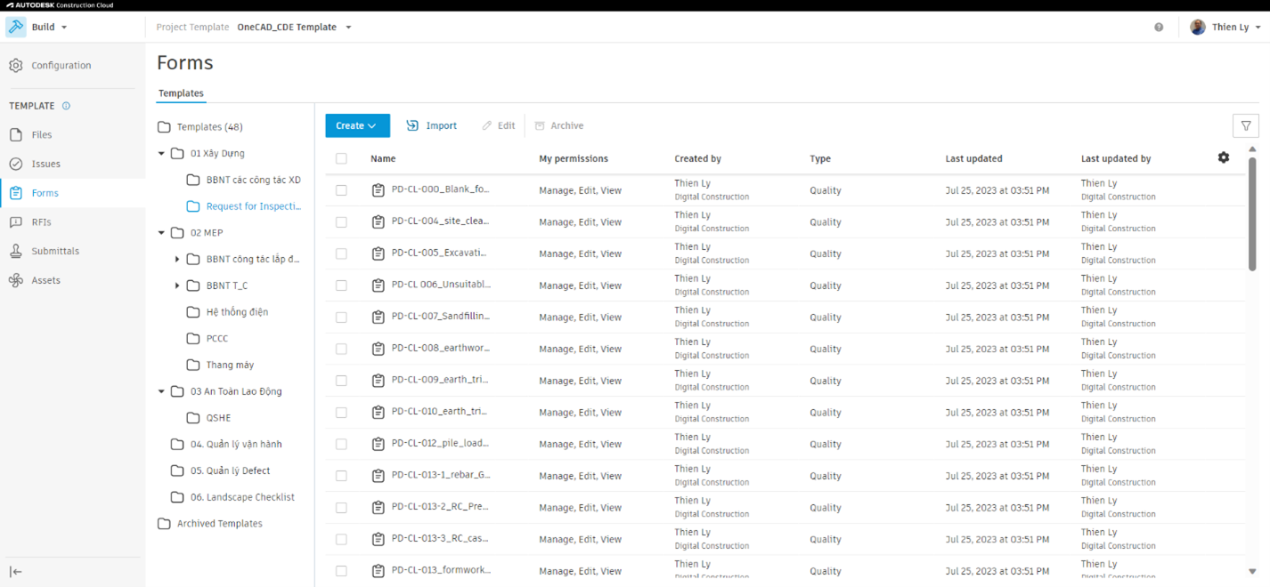Collapse the left sidebar panel

click(16, 572)
